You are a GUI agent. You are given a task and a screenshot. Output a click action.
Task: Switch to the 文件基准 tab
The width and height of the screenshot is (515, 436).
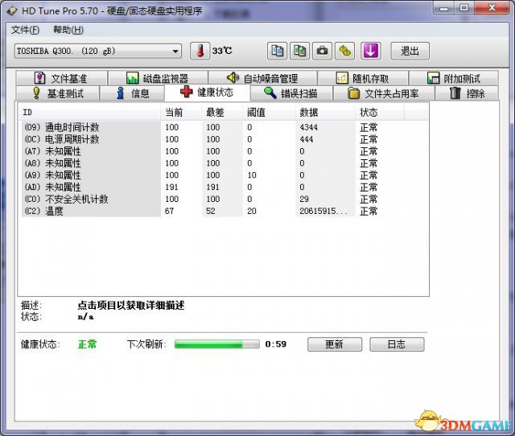click(61, 78)
